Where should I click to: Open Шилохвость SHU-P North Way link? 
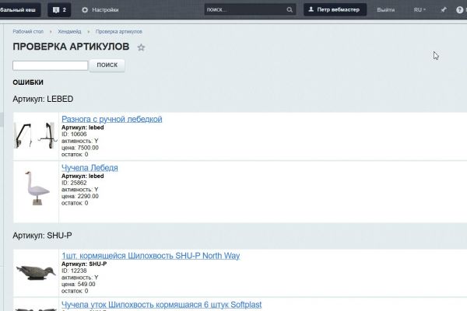click(x=151, y=256)
